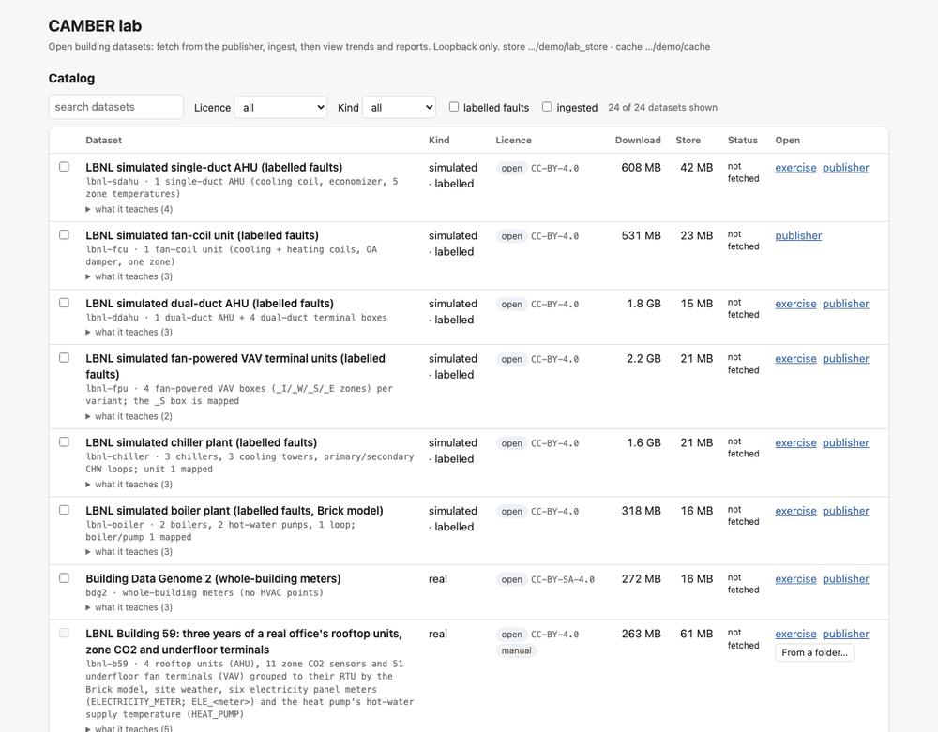Image resolution: width=938 pixels, height=732 pixels.
Task: Expand 'what it teaches (3)' under fan-coil unit
Action: (x=129, y=276)
